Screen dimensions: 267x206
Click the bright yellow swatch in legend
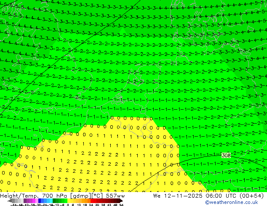[x=69, y=201]
